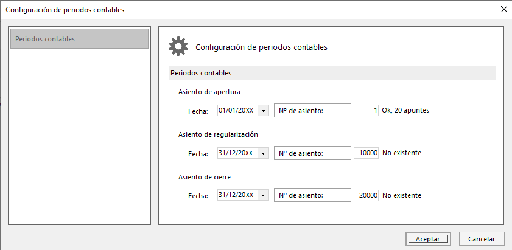
Task: Open the Asiento de apertura date dropdown arrow
Action: [x=263, y=111]
